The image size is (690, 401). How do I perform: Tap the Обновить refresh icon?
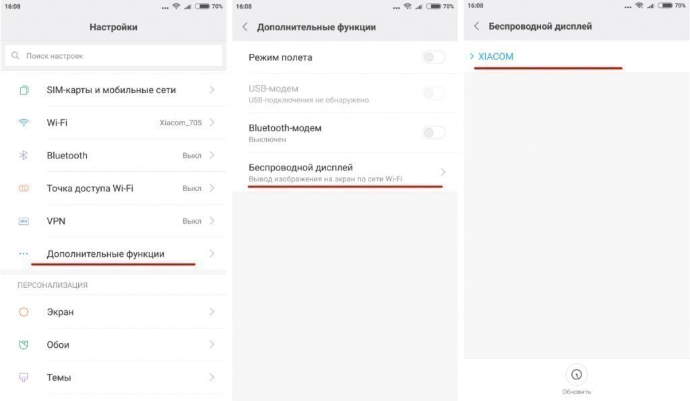tap(577, 375)
